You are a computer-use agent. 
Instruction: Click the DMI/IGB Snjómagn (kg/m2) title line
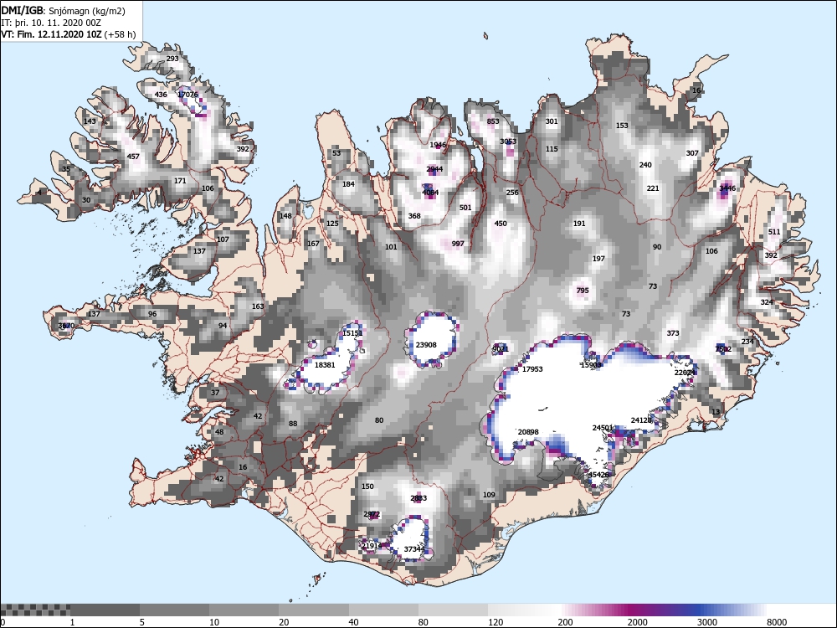pos(63,11)
